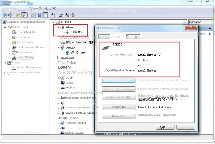
Task: Click the forward arrow toolbar icon
Action: coord(10,15)
